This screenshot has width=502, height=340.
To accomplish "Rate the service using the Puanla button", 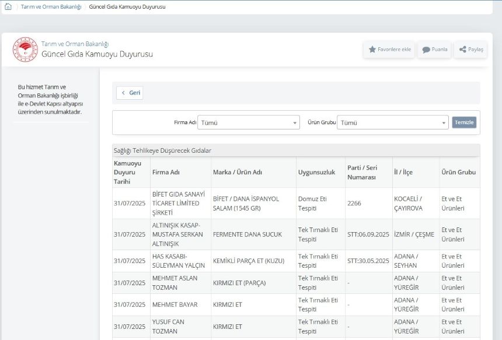I will tap(434, 49).
